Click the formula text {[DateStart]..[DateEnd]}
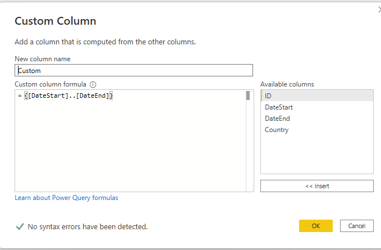The width and height of the screenshot is (381, 250). pyautogui.click(x=68, y=96)
